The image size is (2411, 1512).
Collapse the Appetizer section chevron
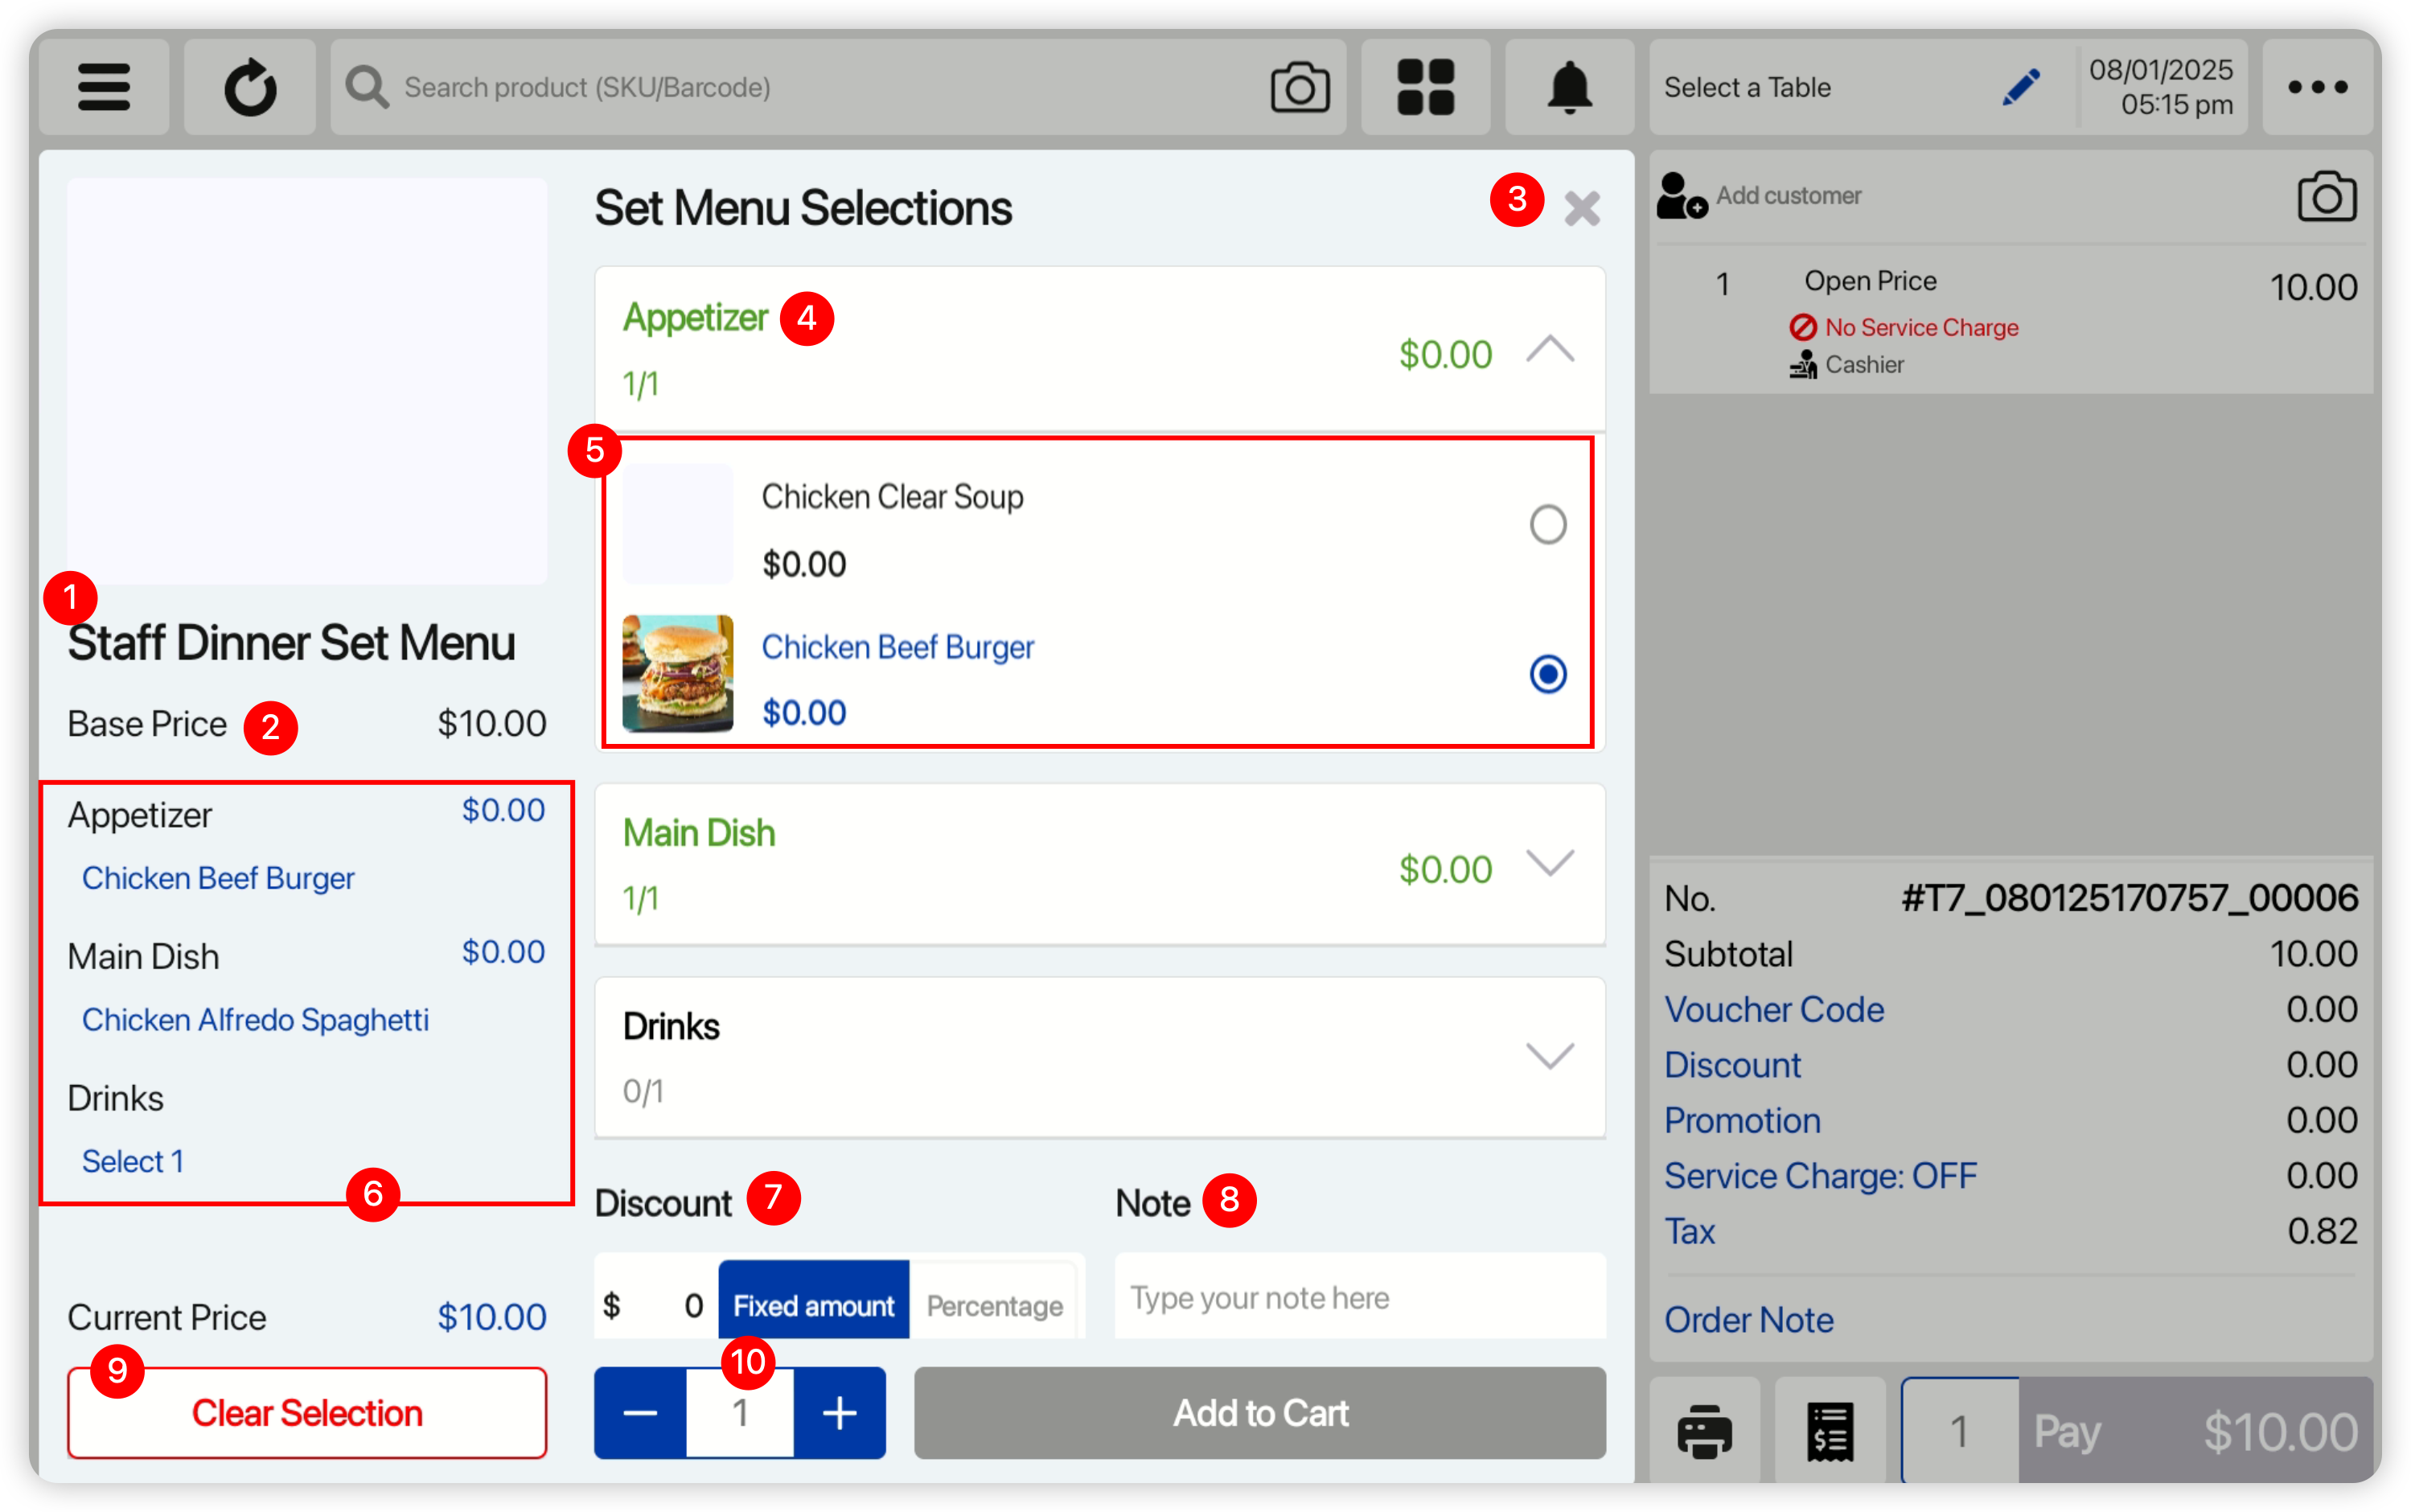click(x=1550, y=350)
